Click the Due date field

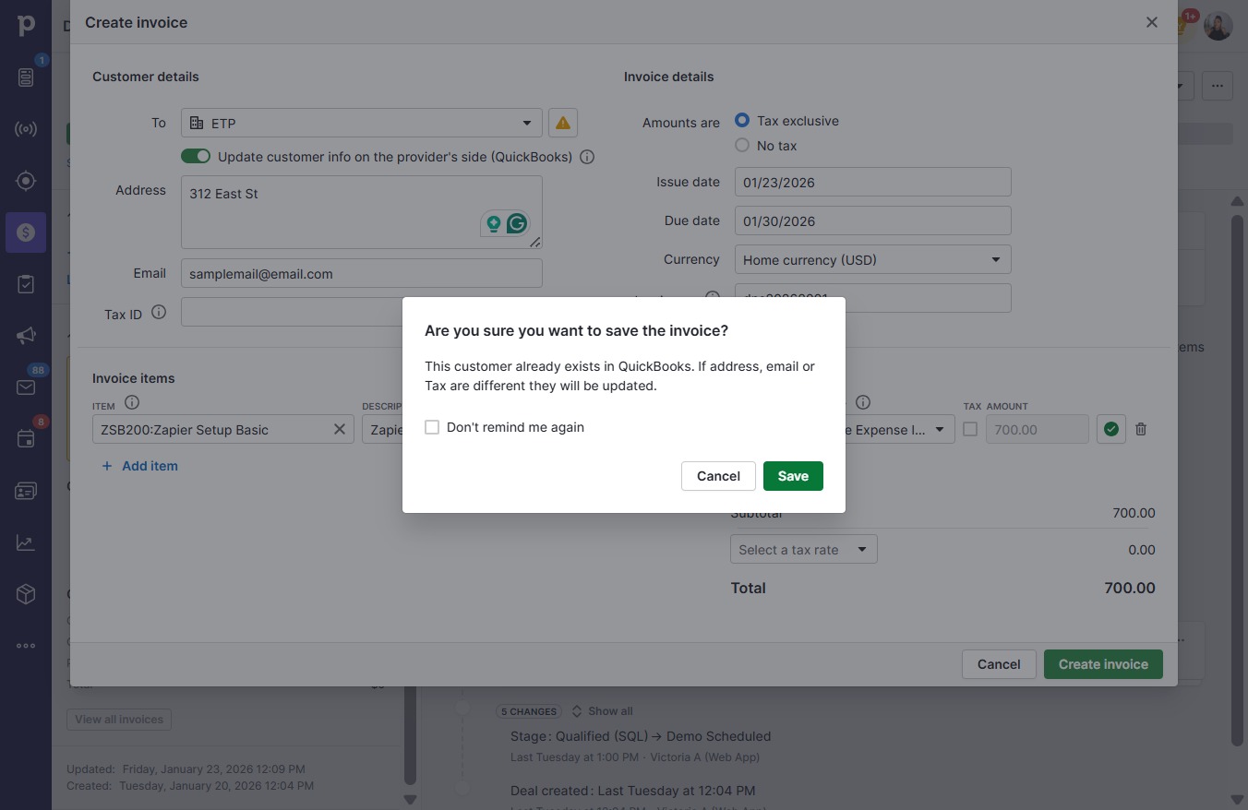tap(873, 220)
